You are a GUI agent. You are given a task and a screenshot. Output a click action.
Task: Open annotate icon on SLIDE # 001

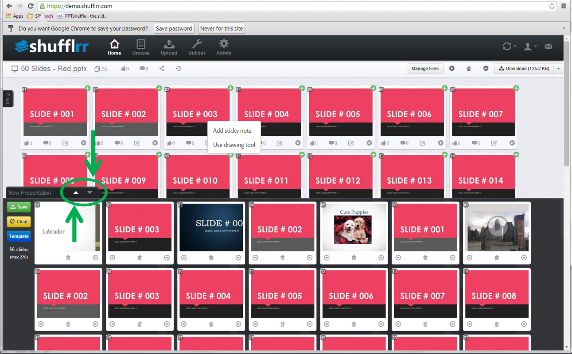coord(66,143)
